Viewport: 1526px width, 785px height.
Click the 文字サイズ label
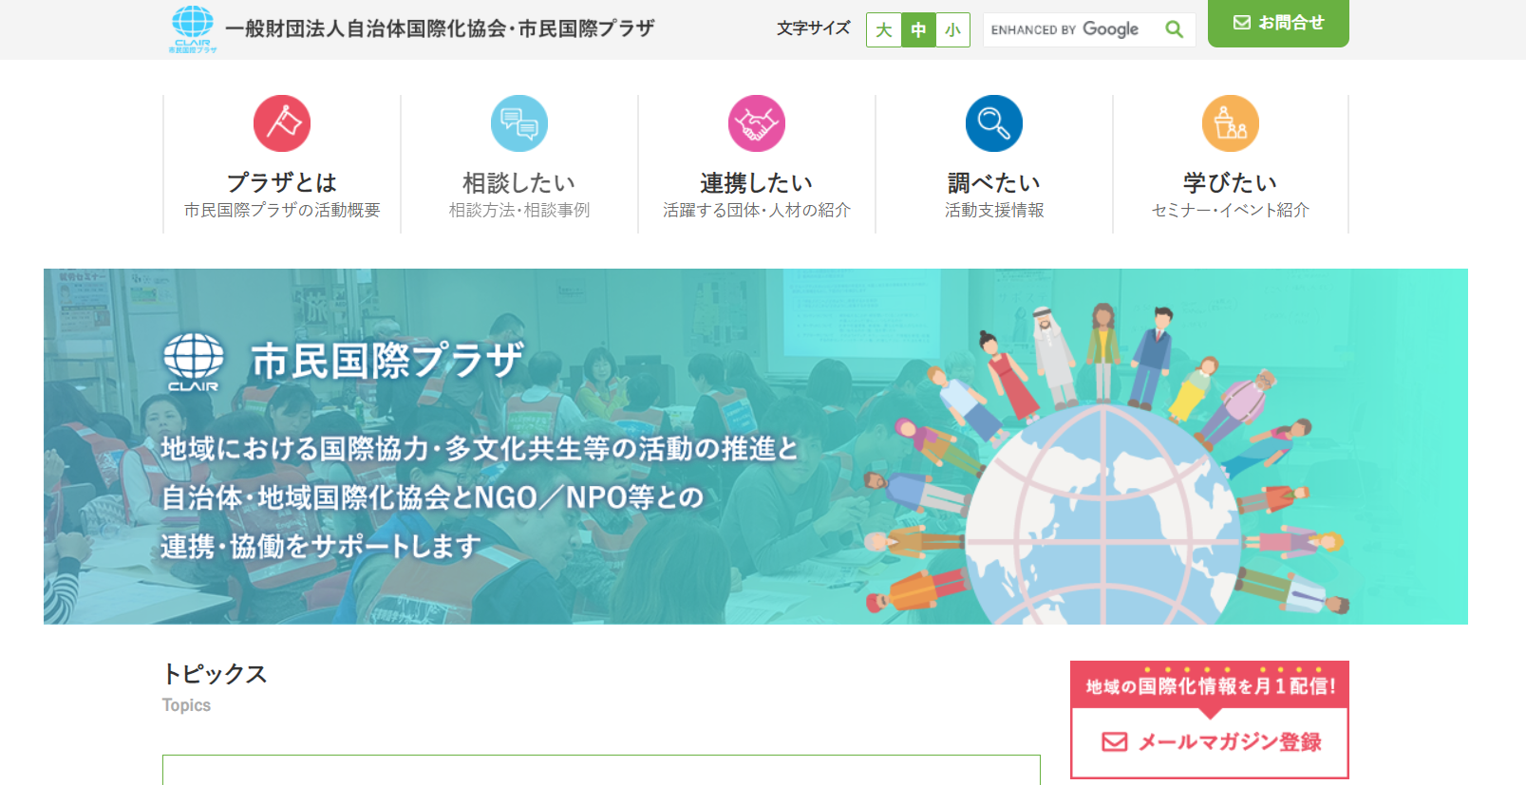(x=814, y=28)
